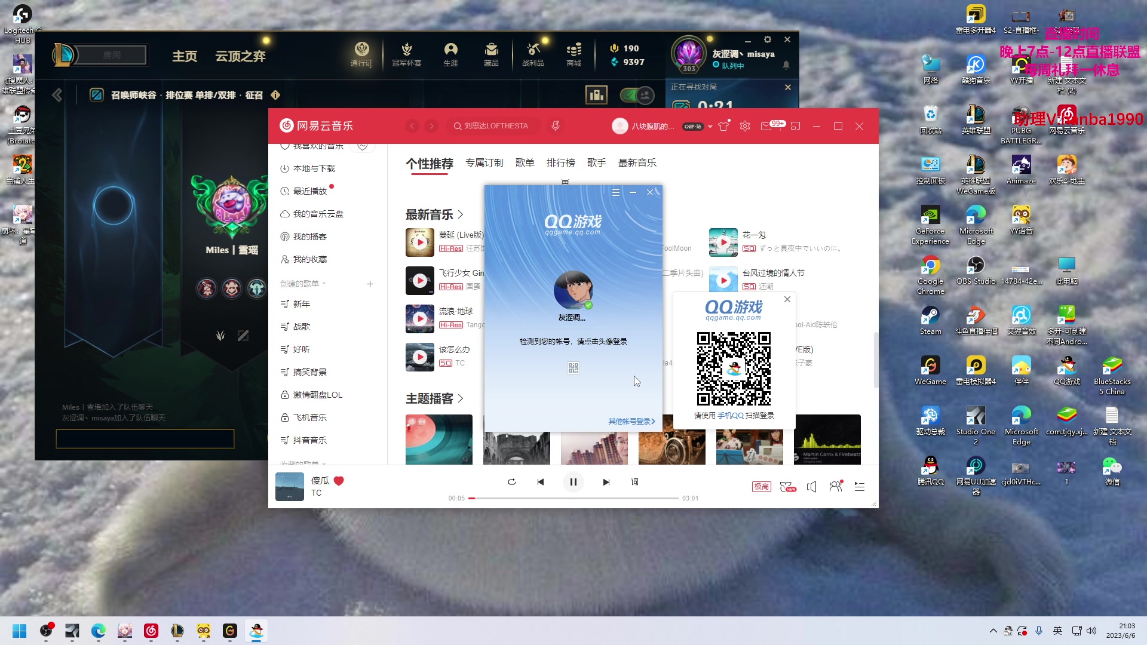Screen dimensions: 1147x645
Task: Unlike the song 傻瓜 via heart icon
Action: [x=339, y=481]
